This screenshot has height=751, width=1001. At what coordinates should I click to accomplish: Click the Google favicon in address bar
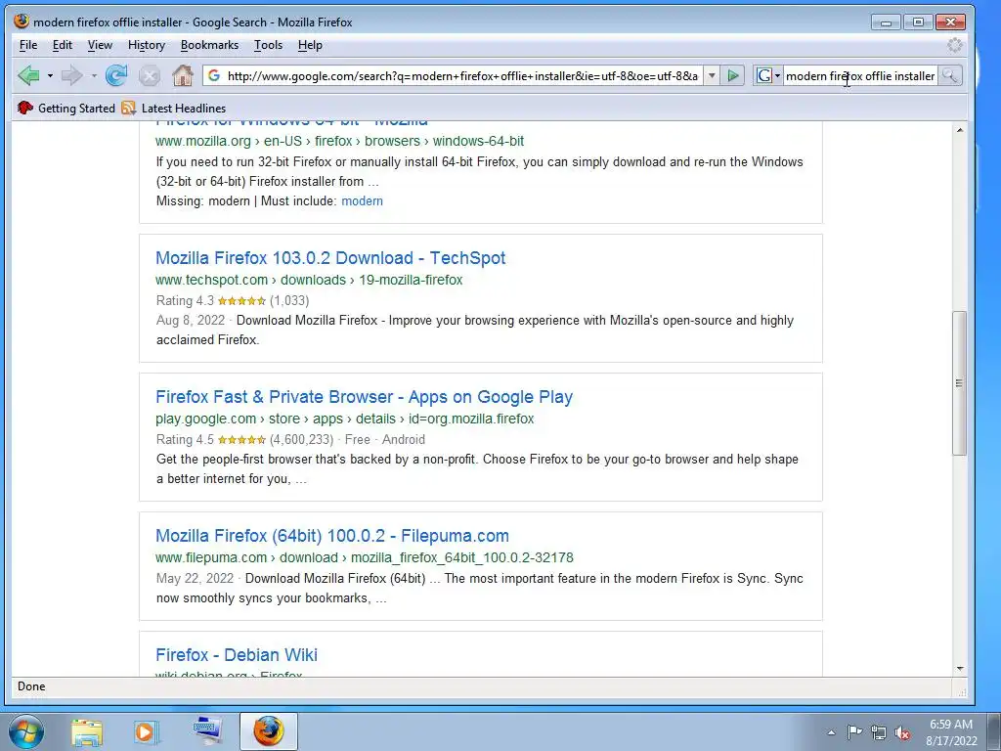point(214,76)
